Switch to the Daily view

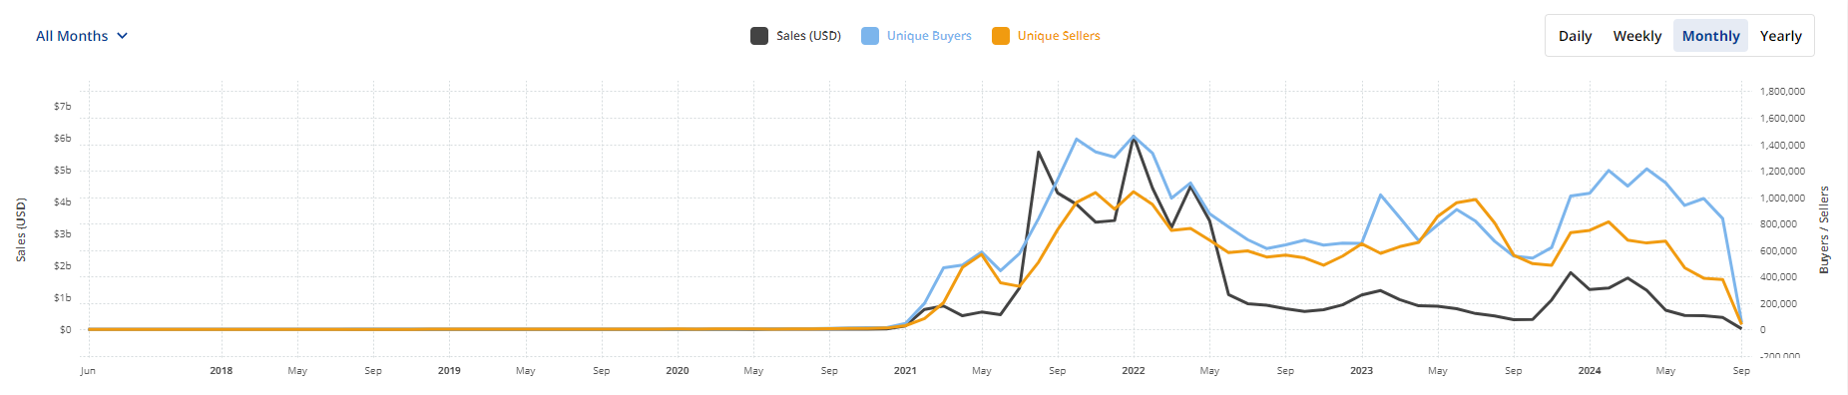[x=1575, y=36]
